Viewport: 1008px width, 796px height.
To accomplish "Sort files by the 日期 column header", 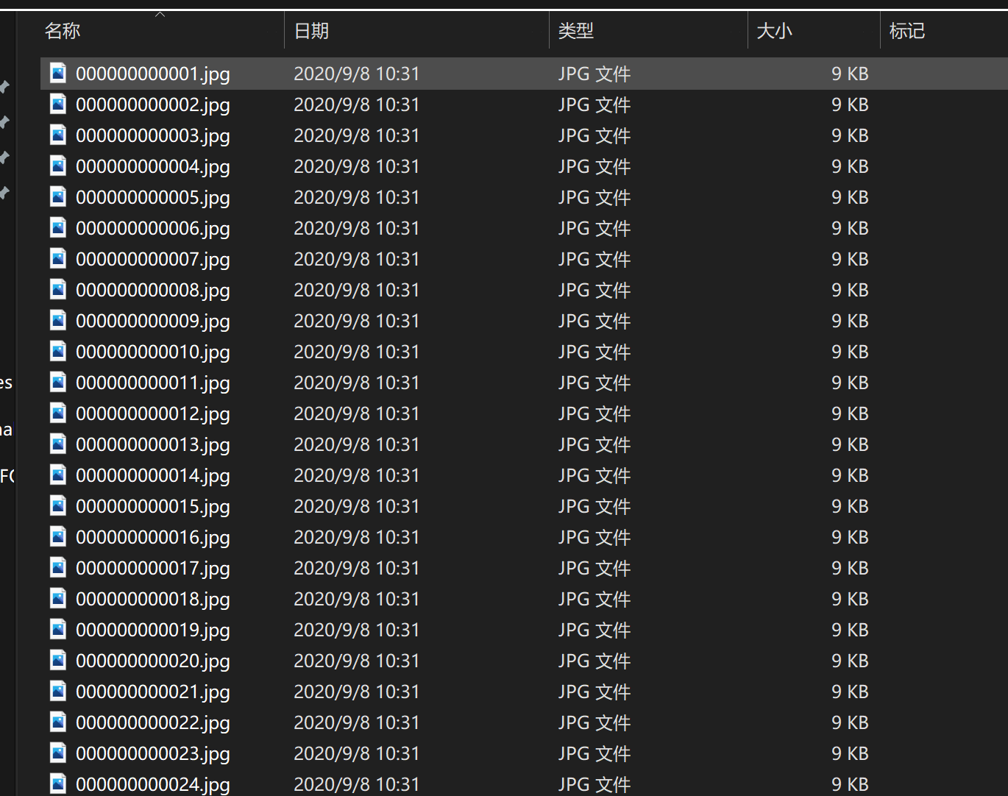I will [311, 31].
